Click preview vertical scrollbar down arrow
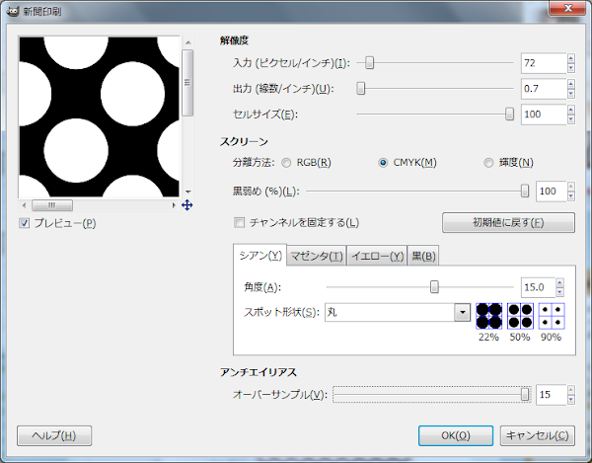592x463 pixels. [188, 192]
